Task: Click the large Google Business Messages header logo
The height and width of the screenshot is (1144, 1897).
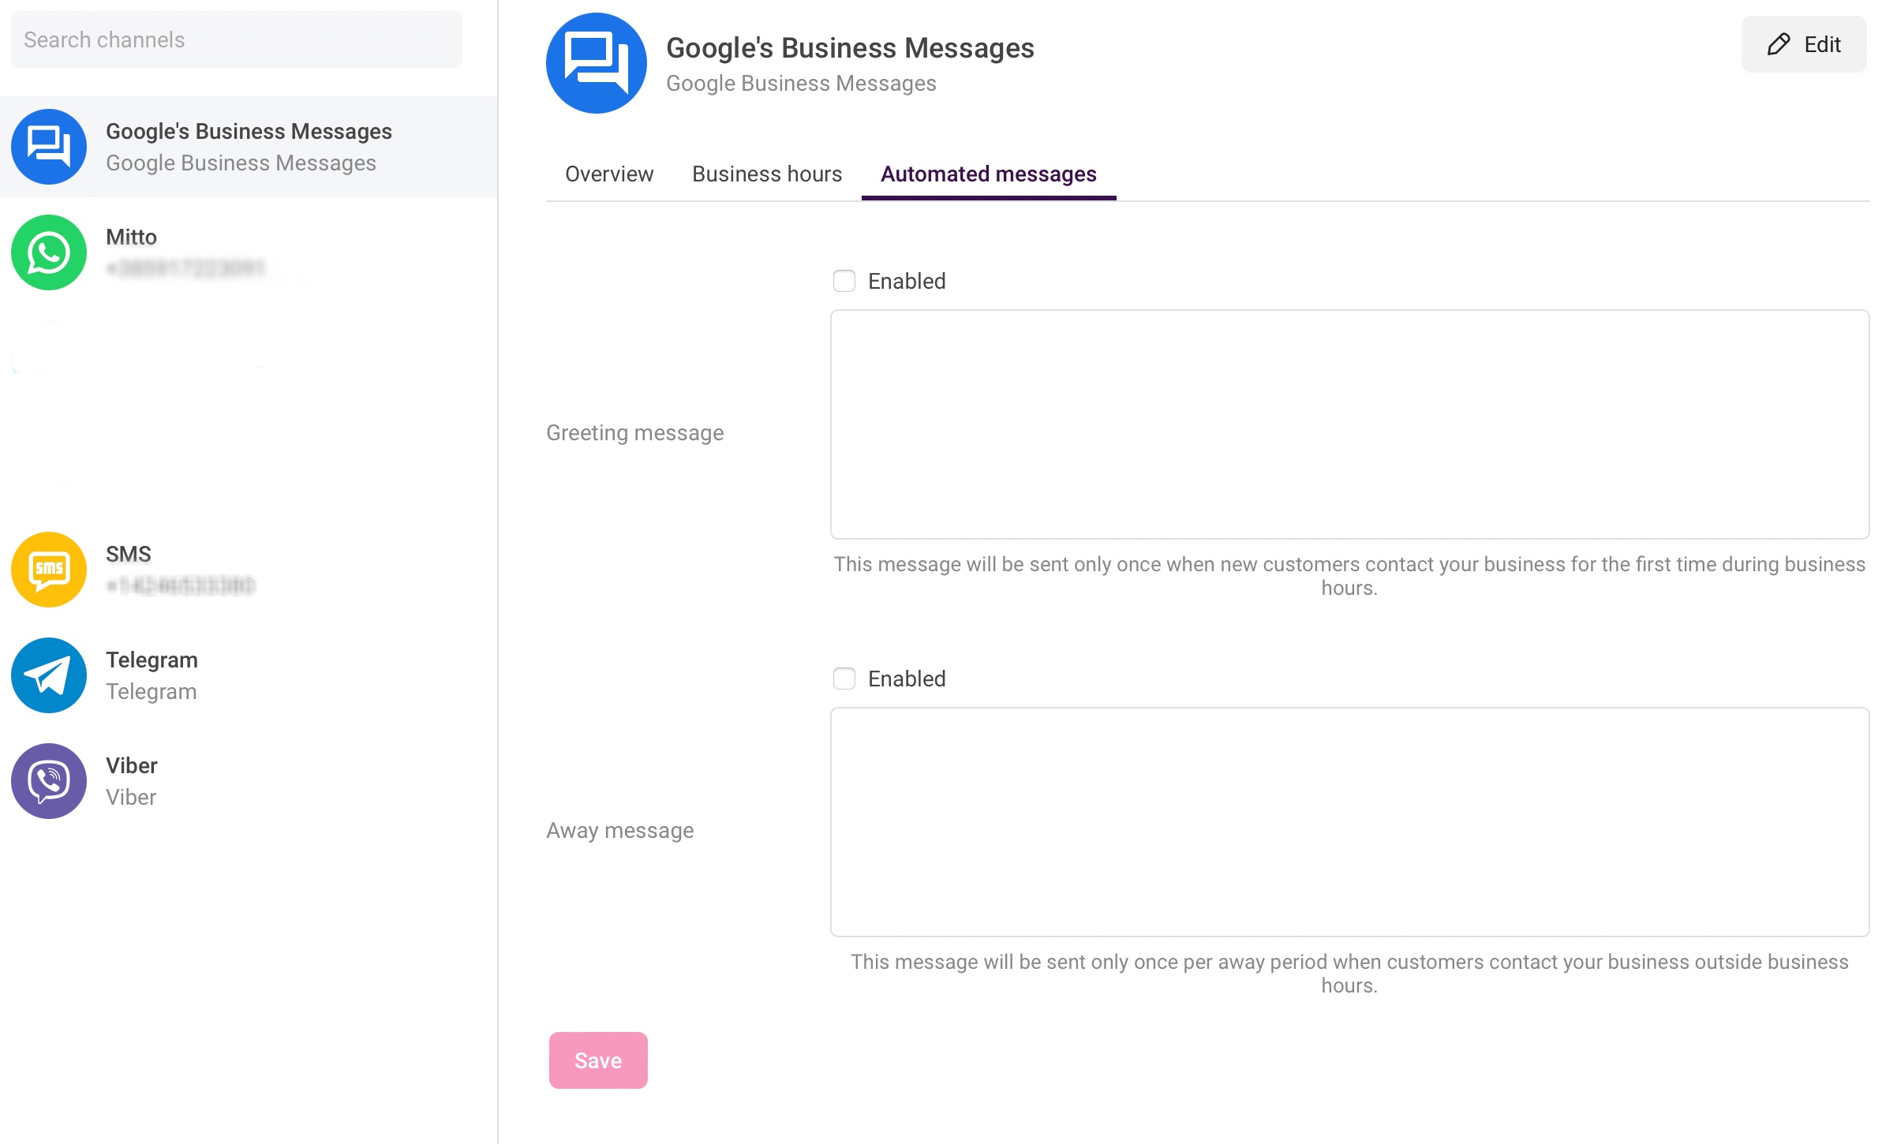Action: (597, 63)
